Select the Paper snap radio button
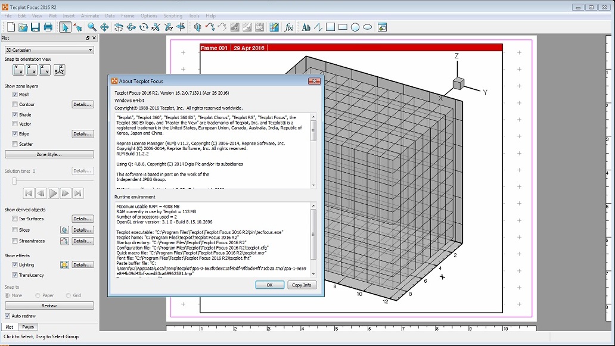 (38, 295)
